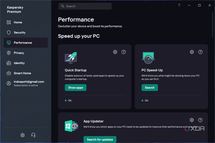Click 'Subscription is active' text
This screenshot has height=143, width=215.
point(26,85)
